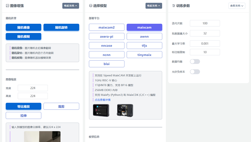Click the '256MB DDR3 内存' spec line
Viewport: 251px width, 142px height.
[x=106, y=90]
